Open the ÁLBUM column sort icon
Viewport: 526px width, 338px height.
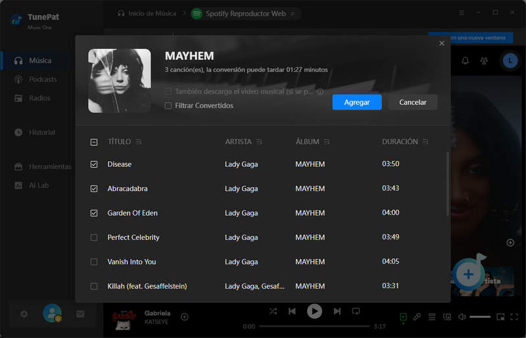(327, 142)
